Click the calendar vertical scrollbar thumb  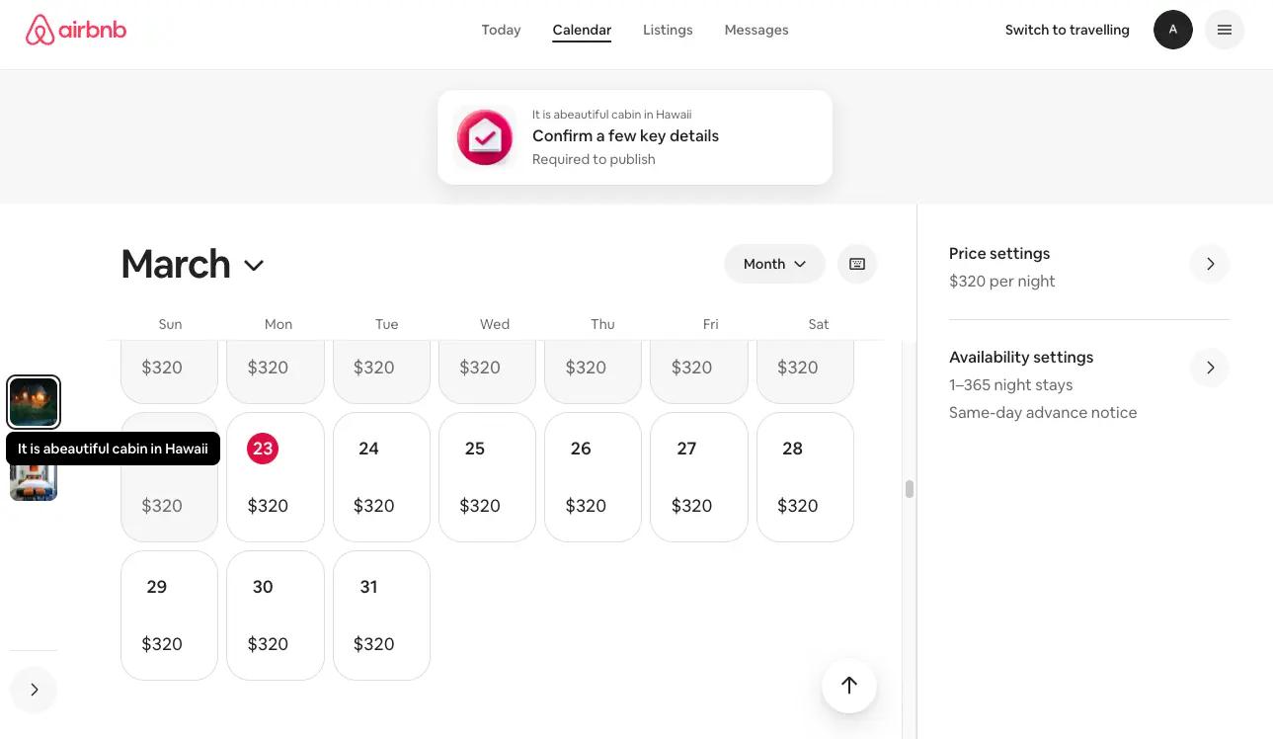pyautogui.click(x=909, y=489)
